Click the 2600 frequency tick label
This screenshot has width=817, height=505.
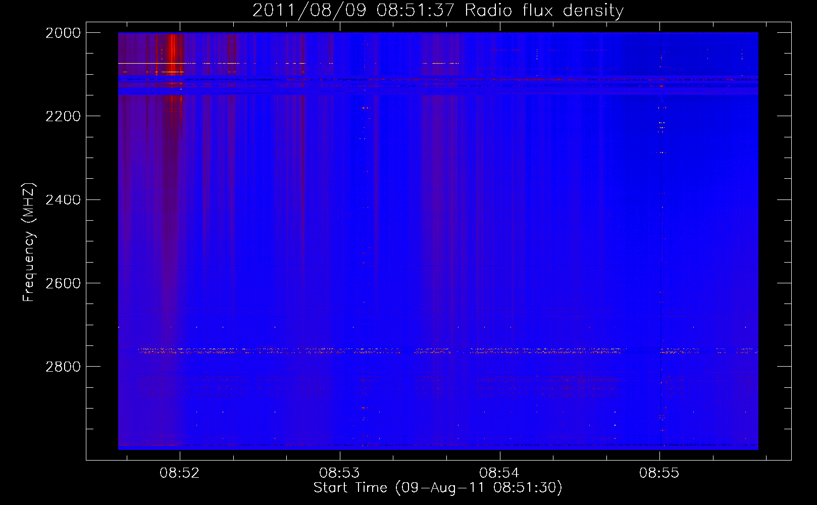pyautogui.click(x=63, y=283)
